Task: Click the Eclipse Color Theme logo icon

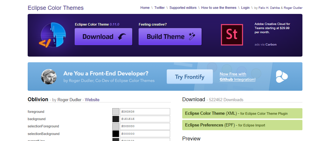Action: 53,35
